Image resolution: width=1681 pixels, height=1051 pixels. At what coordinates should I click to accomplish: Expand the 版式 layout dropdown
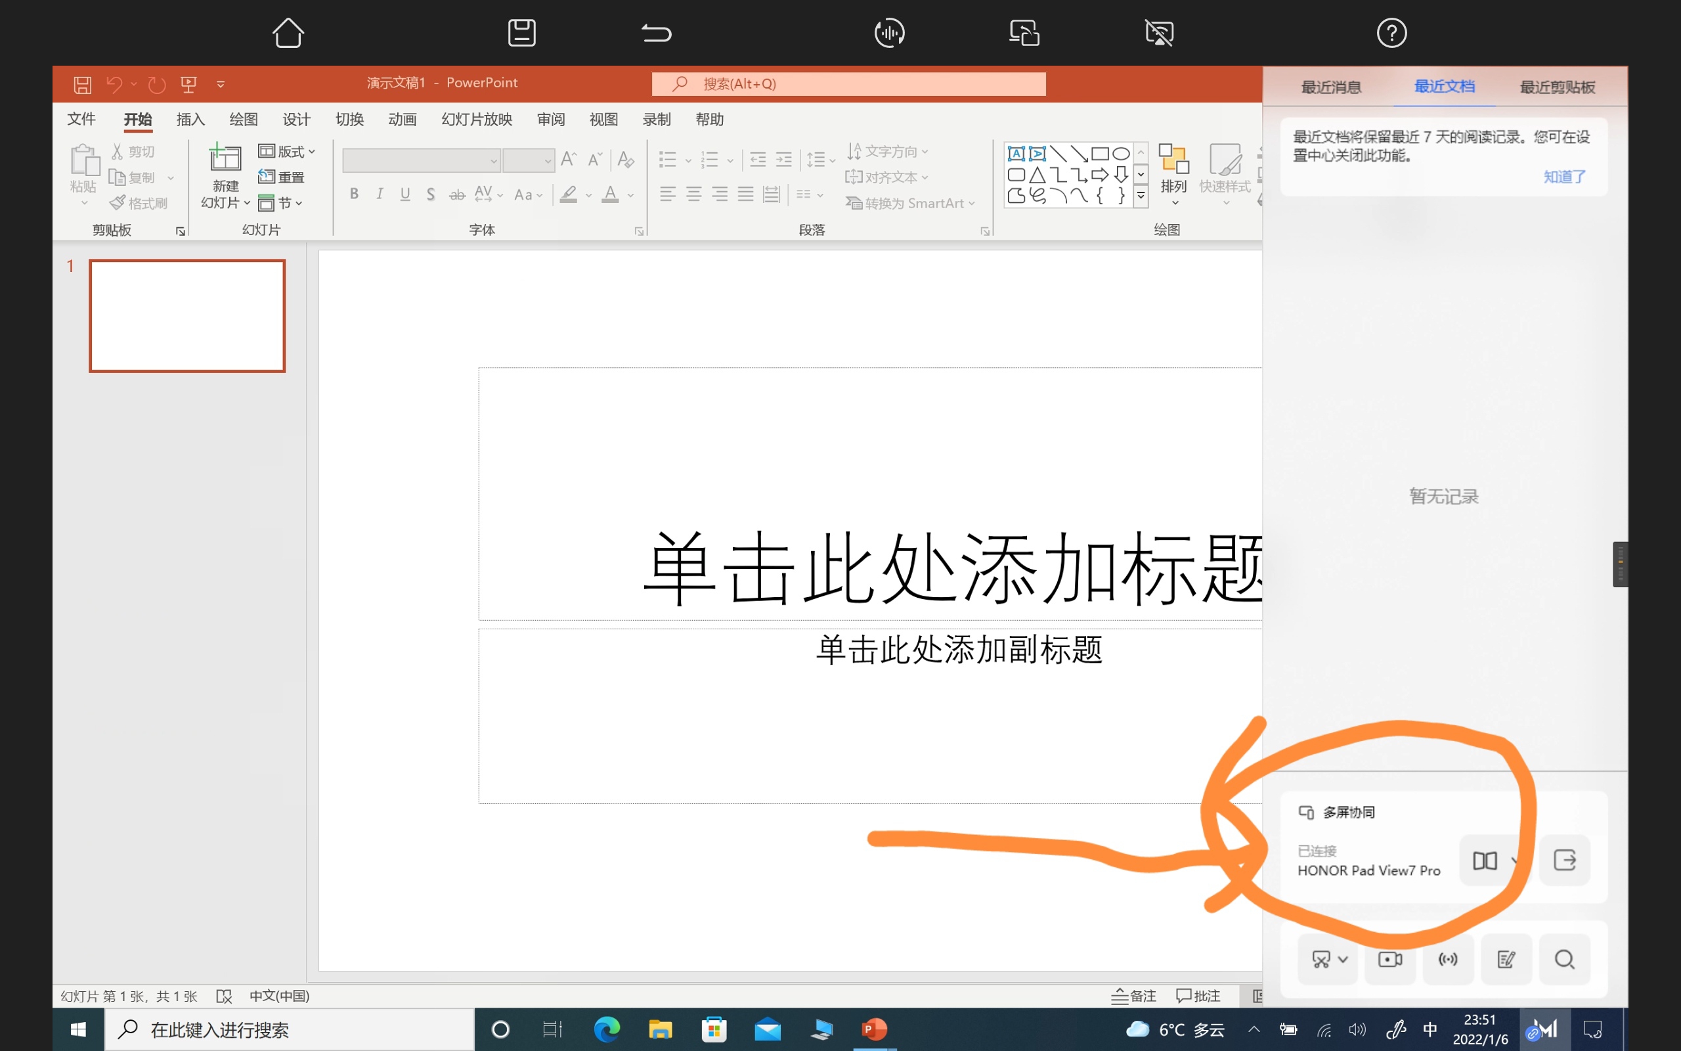[x=287, y=151]
